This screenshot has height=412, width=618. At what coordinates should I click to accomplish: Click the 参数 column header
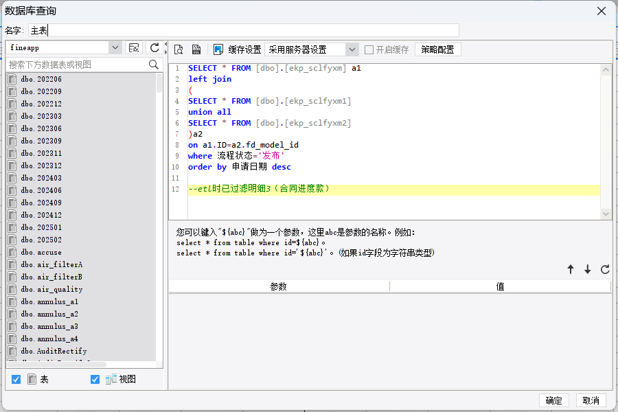(279, 286)
